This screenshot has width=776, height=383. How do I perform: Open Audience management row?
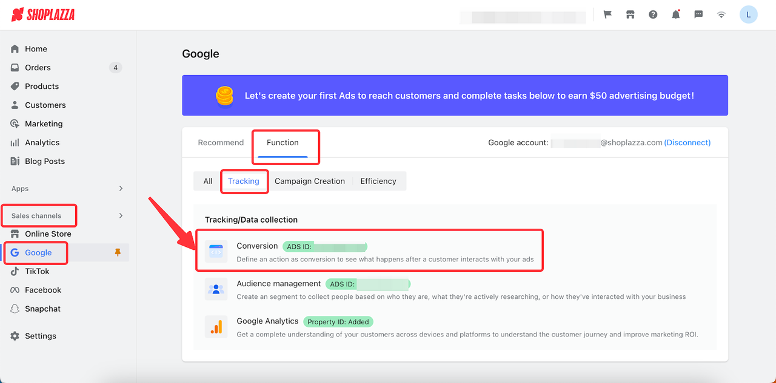coord(455,290)
